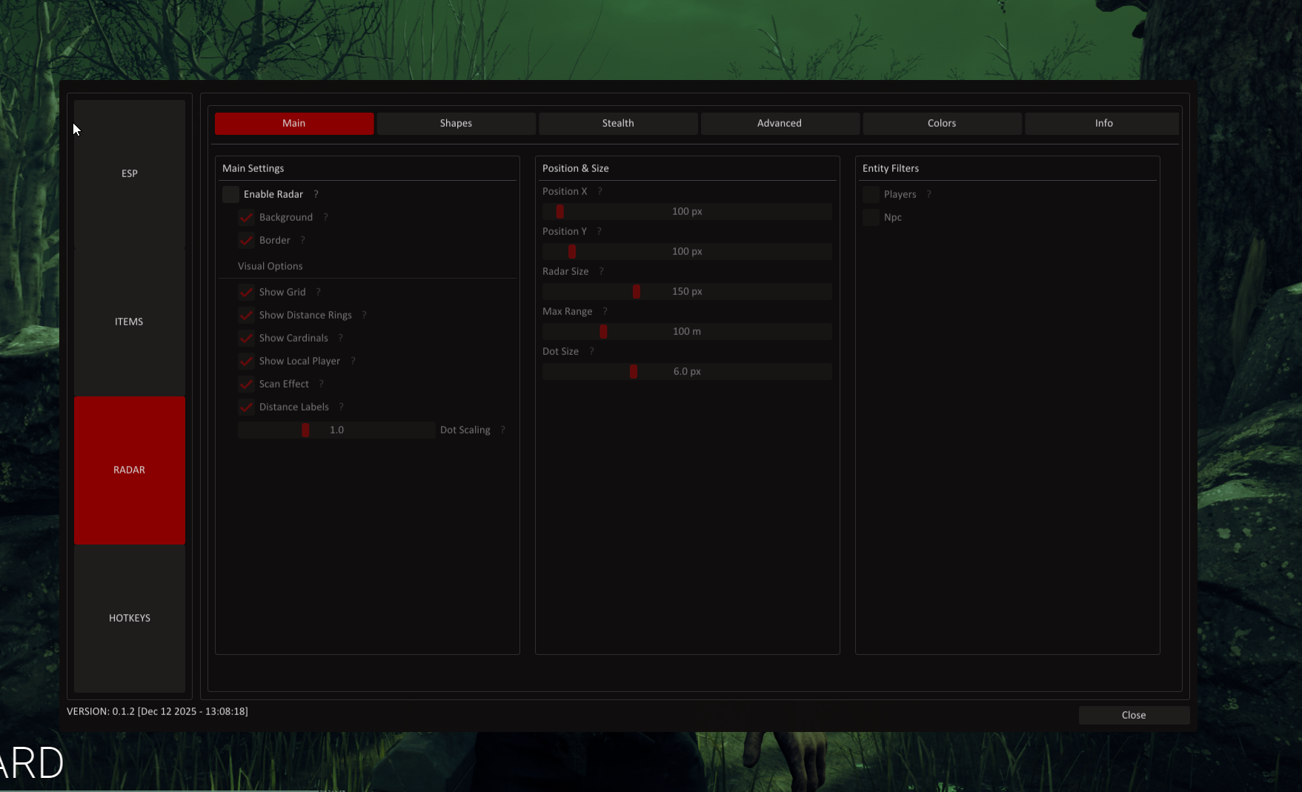Uncheck the Show Cardinals checkbox
The image size is (1302, 792).
pyautogui.click(x=246, y=338)
